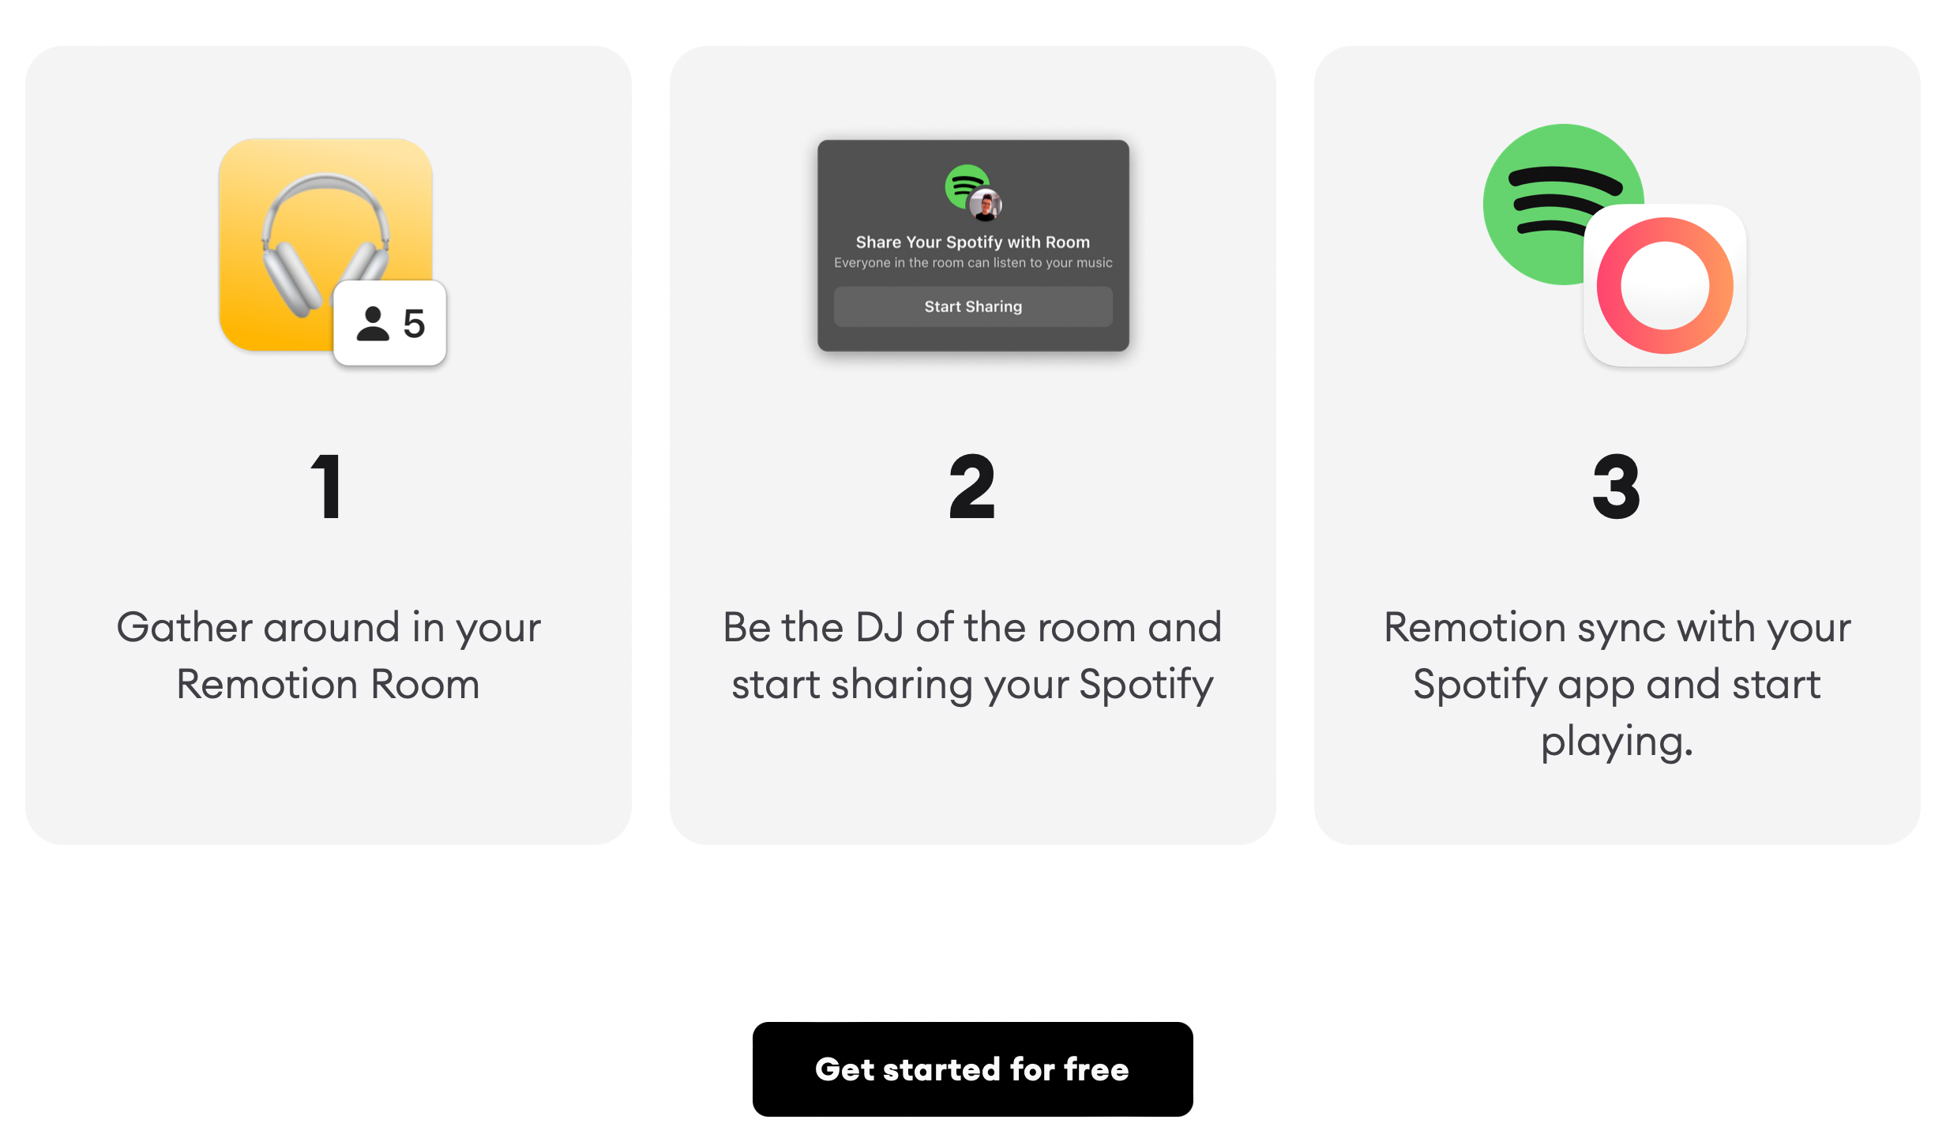Image resolution: width=1946 pixels, height=1142 pixels.
Task: Click the person icon in the participant badge
Action: pos(372,324)
